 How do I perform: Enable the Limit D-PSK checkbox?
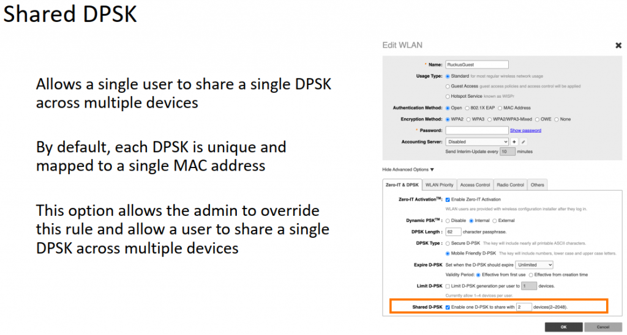coord(448,285)
